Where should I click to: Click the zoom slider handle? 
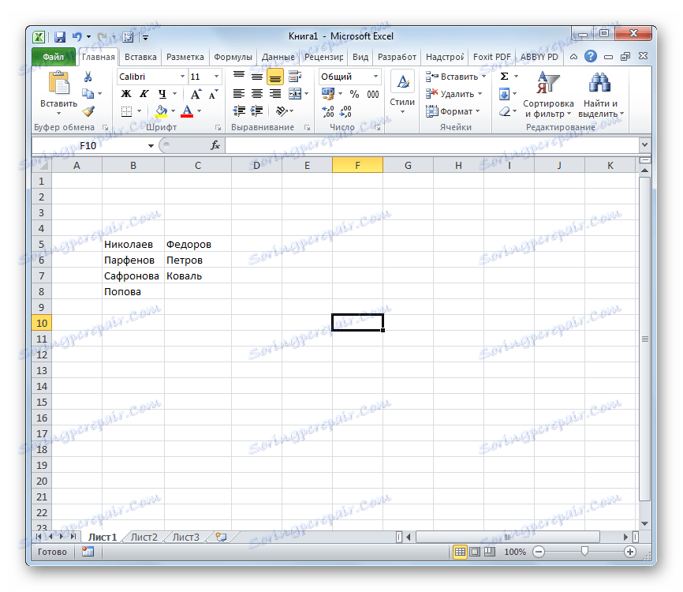pyautogui.click(x=584, y=552)
